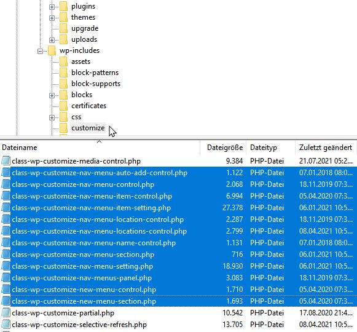357x332 pixels.
Task: Select the wp-includes folder in tree
Action: click(79, 50)
